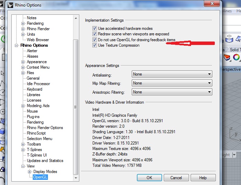Click OK to apply options
Image resolution: width=241 pixels, height=185 pixels.
(149, 178)
